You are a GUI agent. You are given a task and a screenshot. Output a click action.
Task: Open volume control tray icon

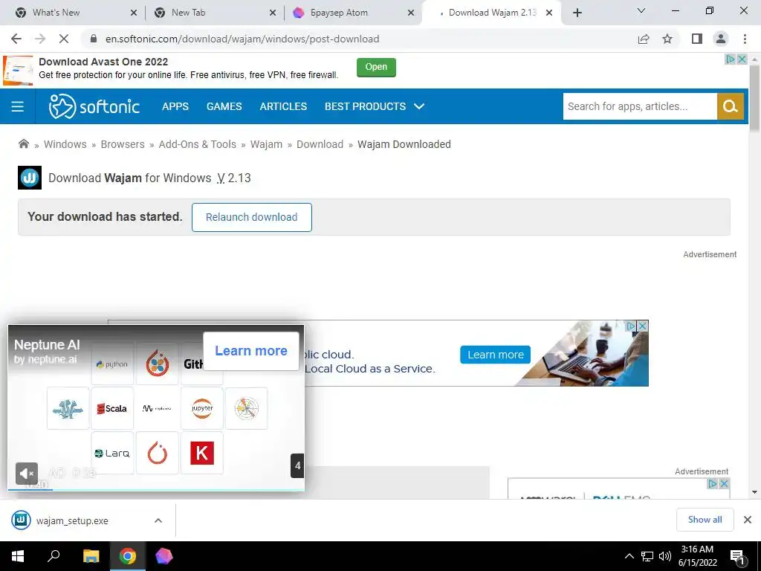[x=665, y=556]
